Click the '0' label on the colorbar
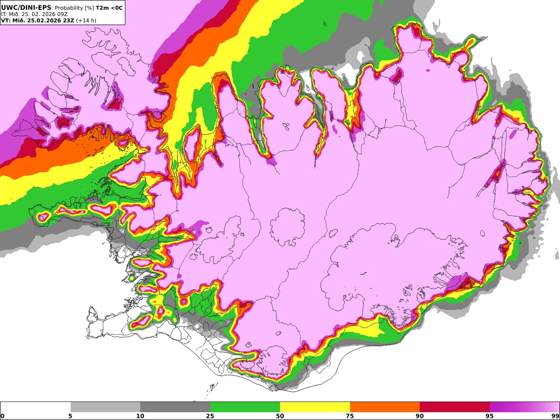Viewport: 560px width, 420px height. (2, 416)
